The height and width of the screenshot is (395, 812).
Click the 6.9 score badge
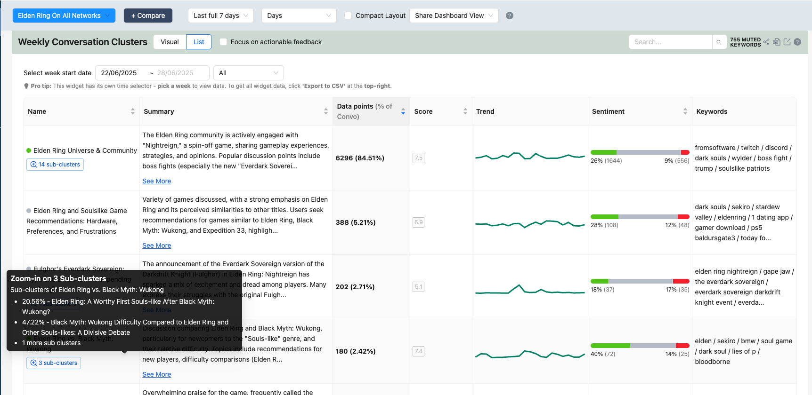coord(419,222)
